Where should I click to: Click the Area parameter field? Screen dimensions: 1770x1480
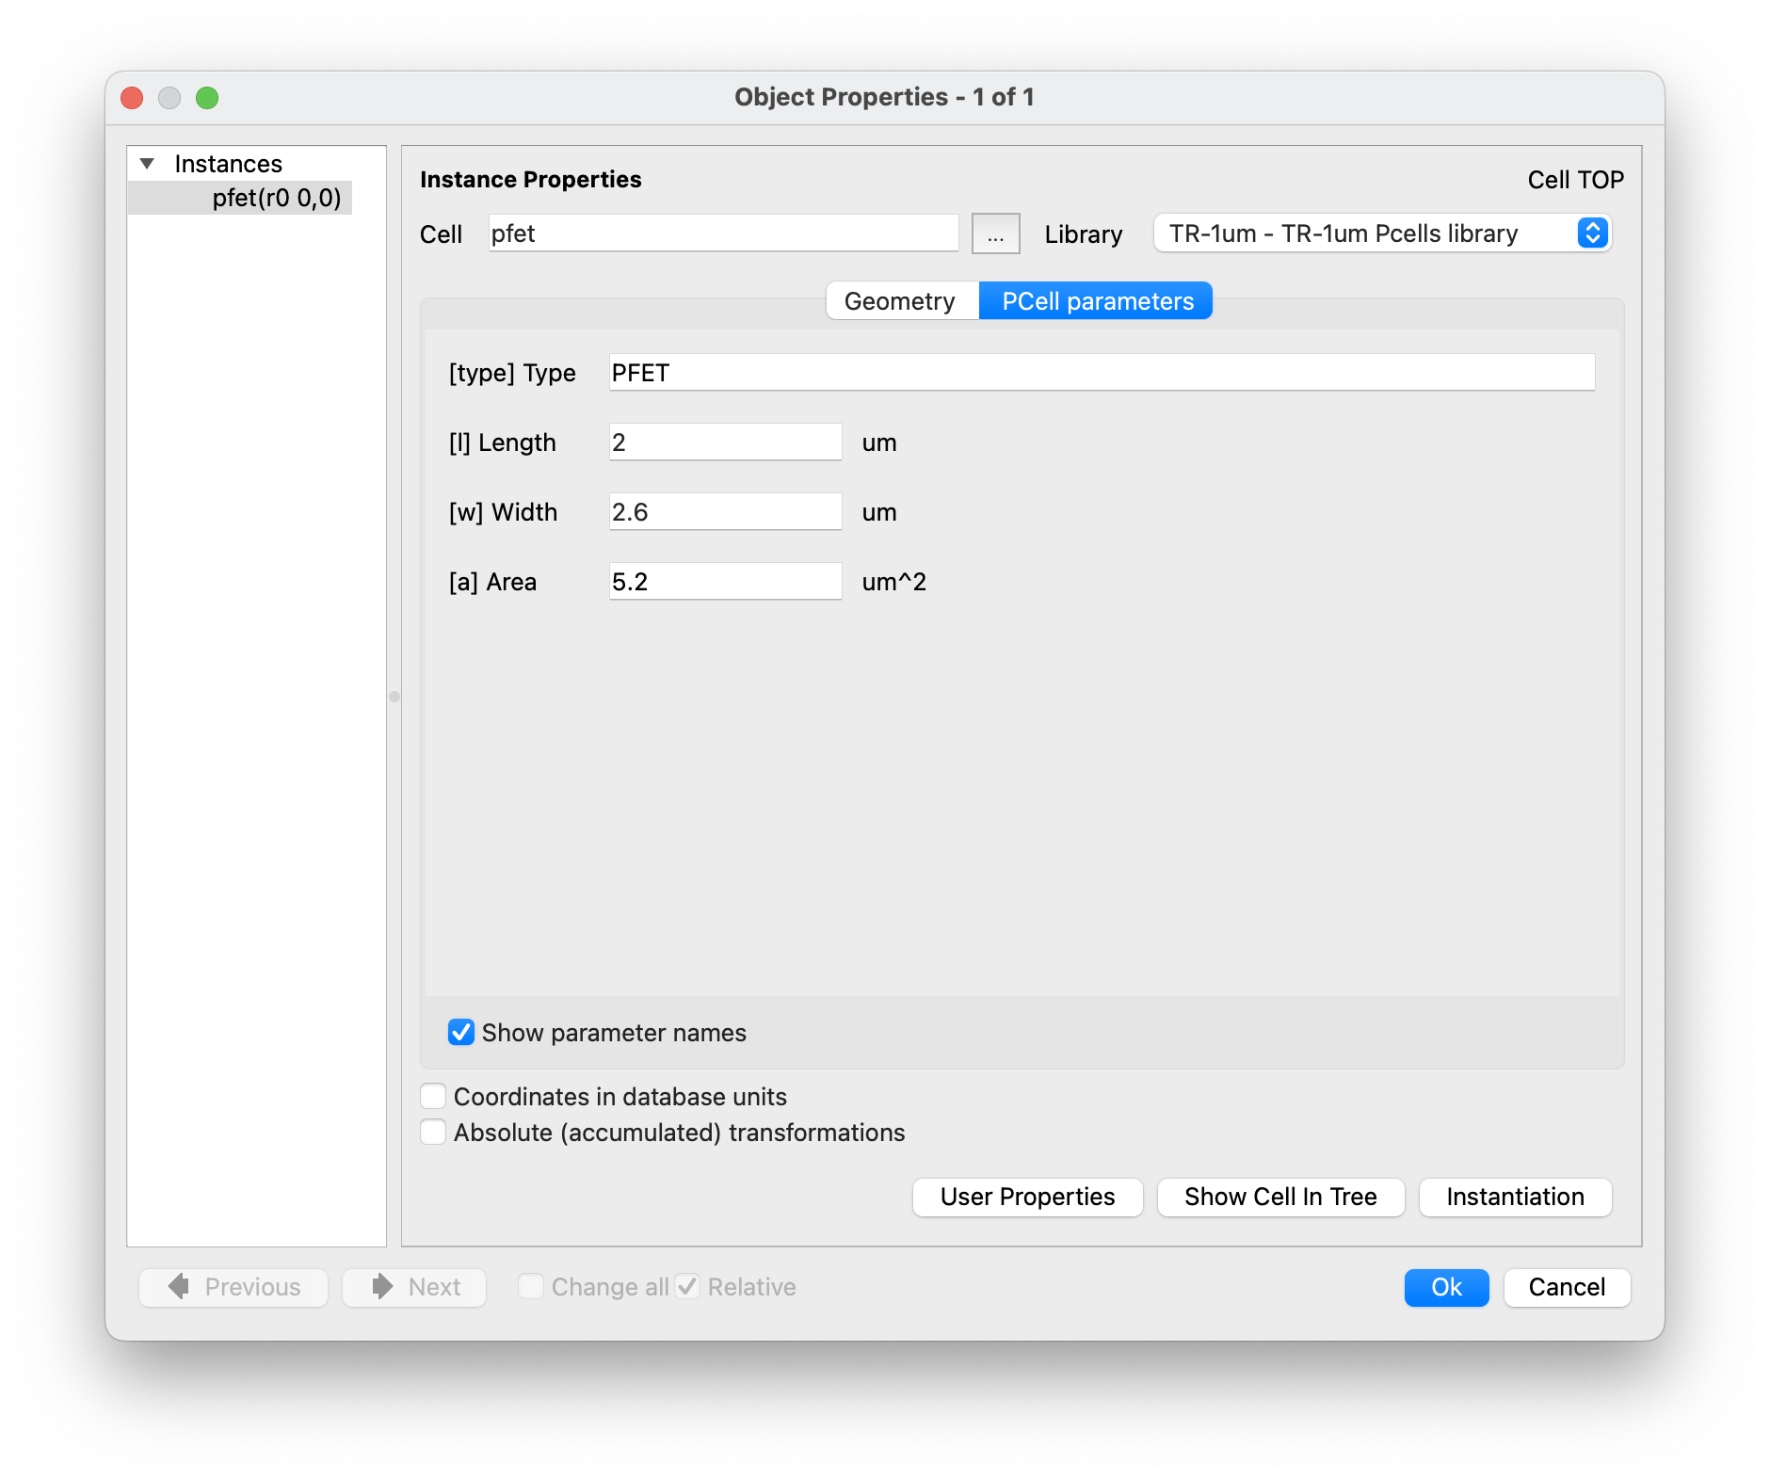click(725, 582)
